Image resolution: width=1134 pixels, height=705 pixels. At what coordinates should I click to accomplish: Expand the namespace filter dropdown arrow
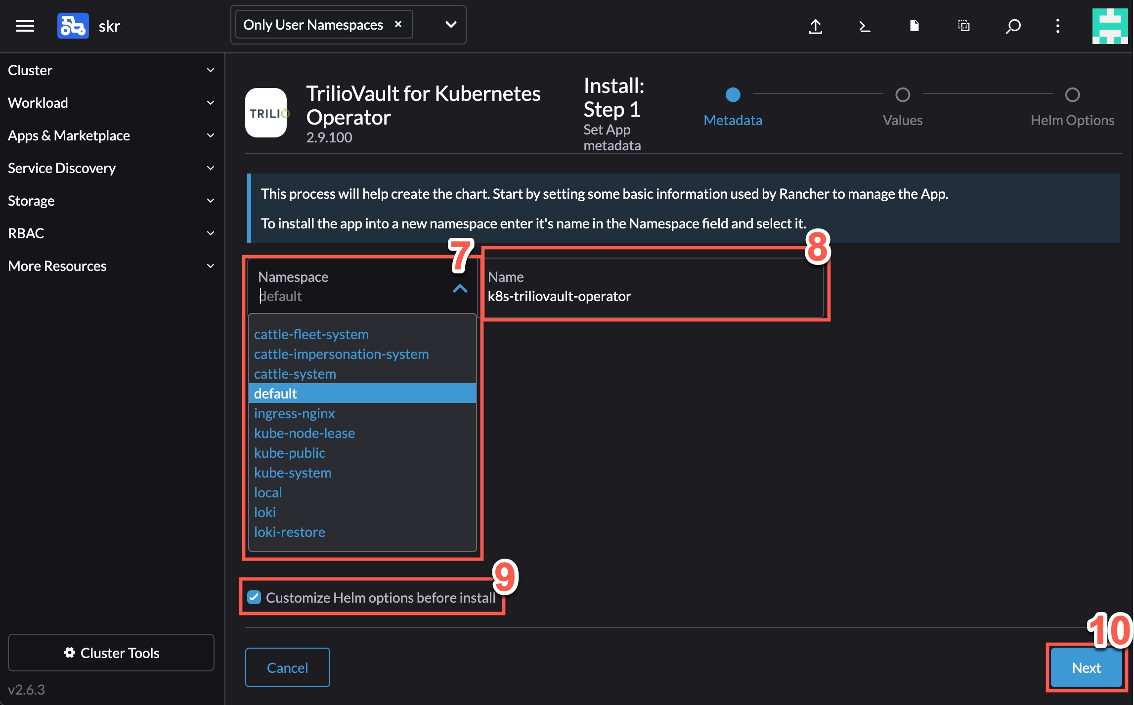click(450, 24)
